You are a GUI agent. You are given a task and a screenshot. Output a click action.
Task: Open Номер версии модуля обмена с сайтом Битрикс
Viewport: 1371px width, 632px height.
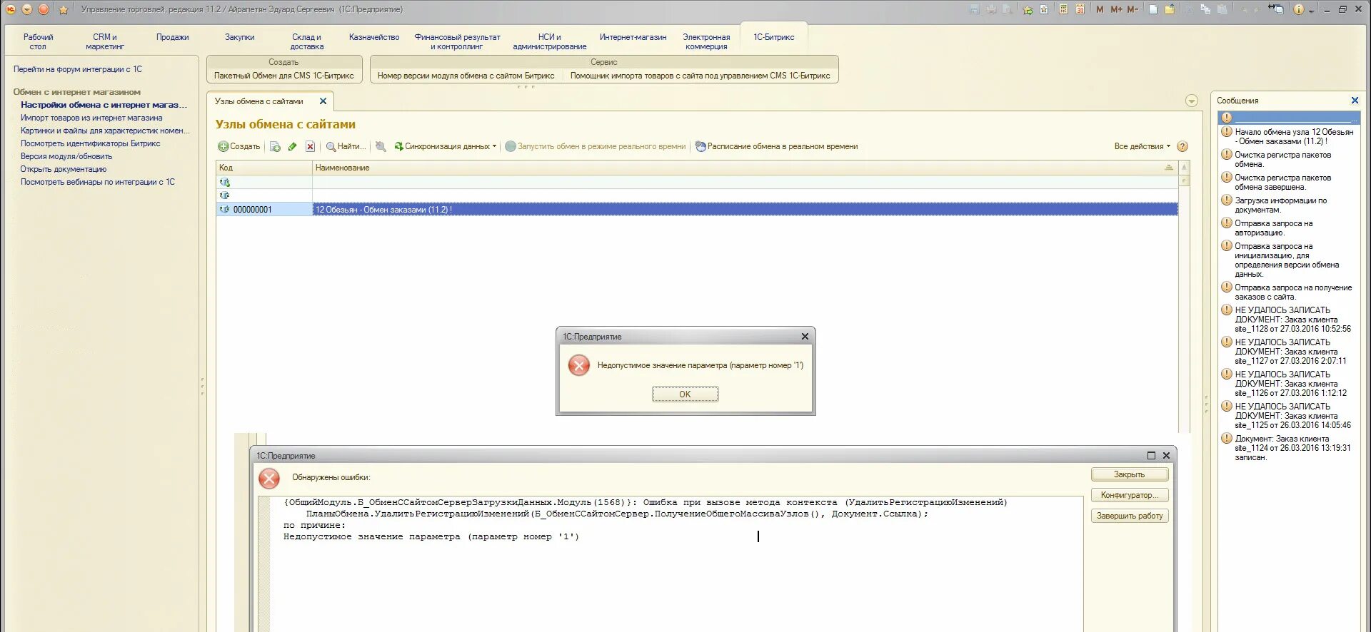[x=466, y=76]
